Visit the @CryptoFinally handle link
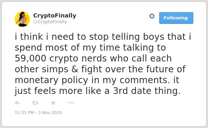The height and width of the screenshot is (128, 208). [x=50, y=22]
